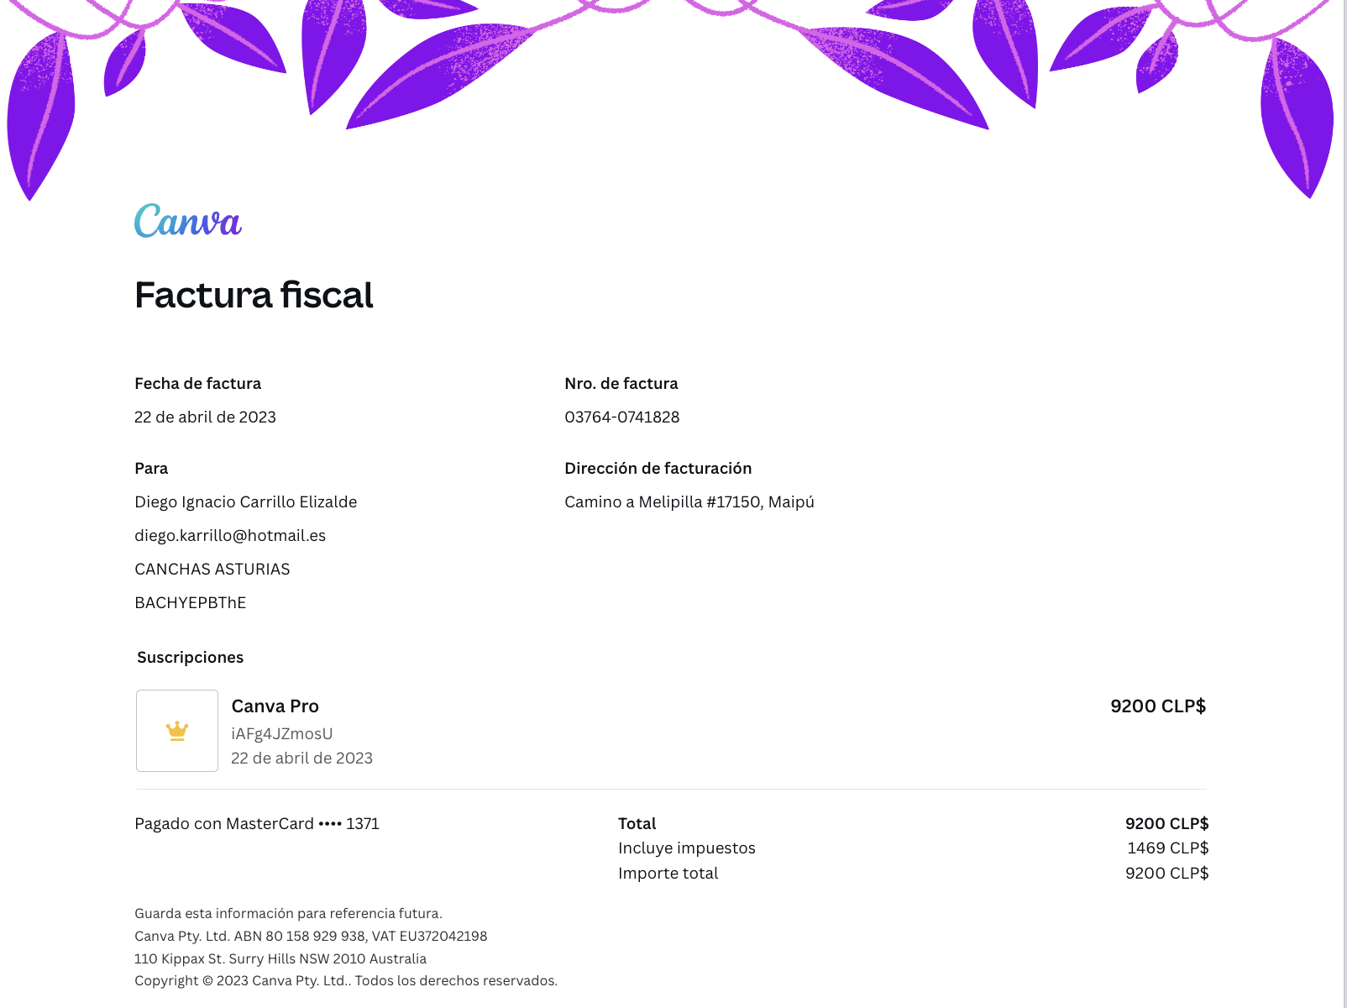Click the CANCHAS ASTURIAS text
The height and width of the screenshot is (1008, 1347).
[212, 570]
